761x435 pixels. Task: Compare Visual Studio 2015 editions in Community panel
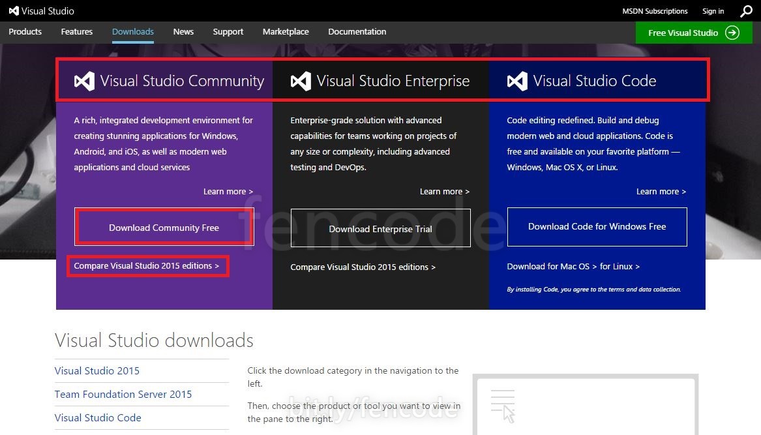pos(147,265)
